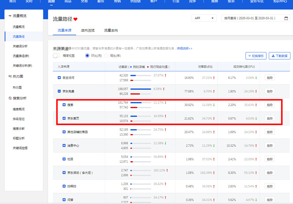Click the red heart favorite icon
This screenshot has width=293, height=204.
point(76,19)
